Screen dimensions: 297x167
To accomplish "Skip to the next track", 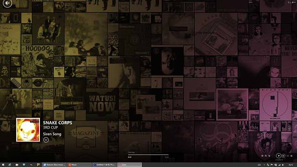I will click(284, 156).
